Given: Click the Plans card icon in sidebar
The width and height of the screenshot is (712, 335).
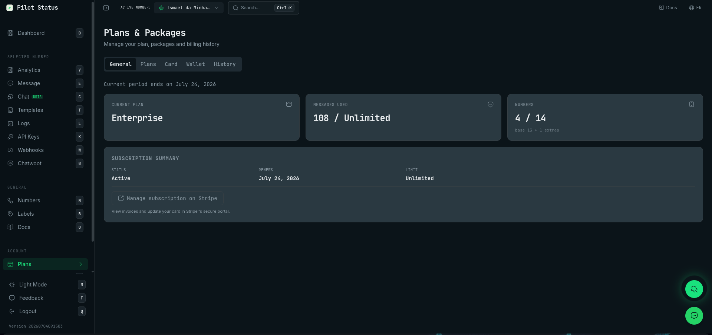Looking at the screenshot, I should (10, 264).
